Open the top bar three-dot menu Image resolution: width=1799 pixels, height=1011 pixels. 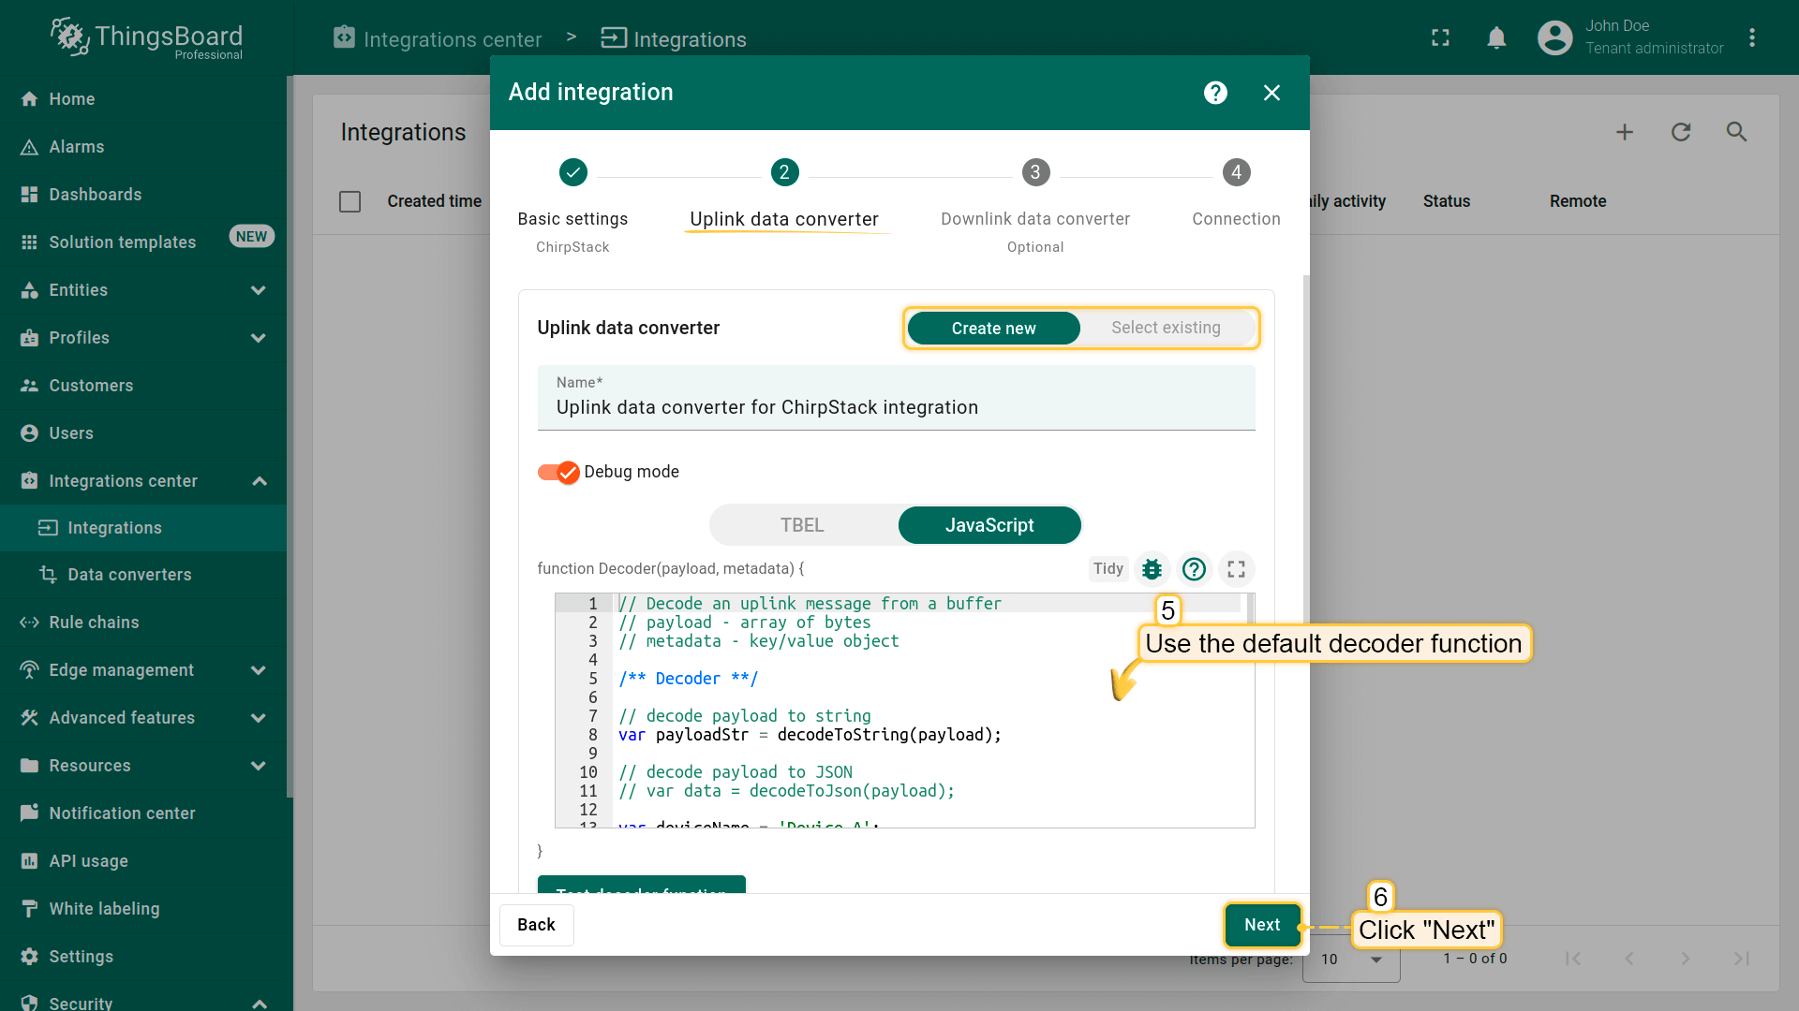(x=1751, y=37)
